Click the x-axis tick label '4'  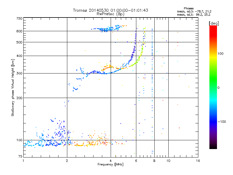click(x=111, y=161)
